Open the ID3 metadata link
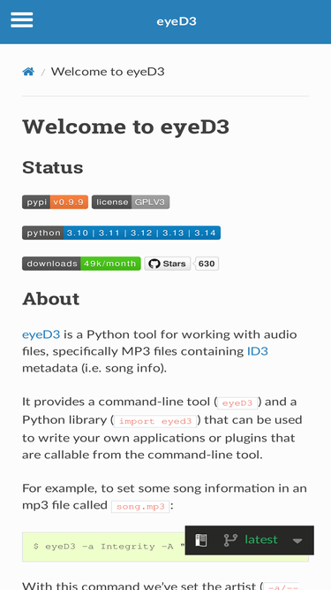Viewport: 331px width, 590px height. [x=258, y=351]
